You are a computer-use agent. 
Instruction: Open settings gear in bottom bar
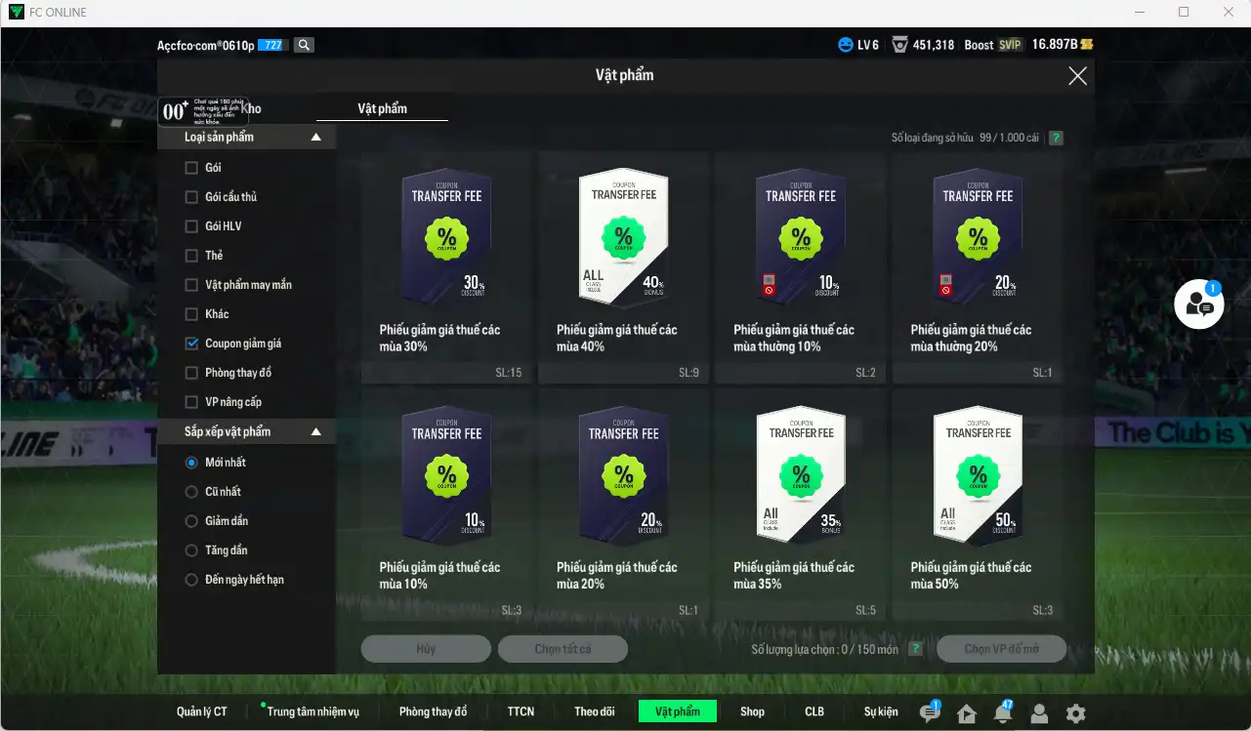pyautogui.click(x=1075, y=713)
